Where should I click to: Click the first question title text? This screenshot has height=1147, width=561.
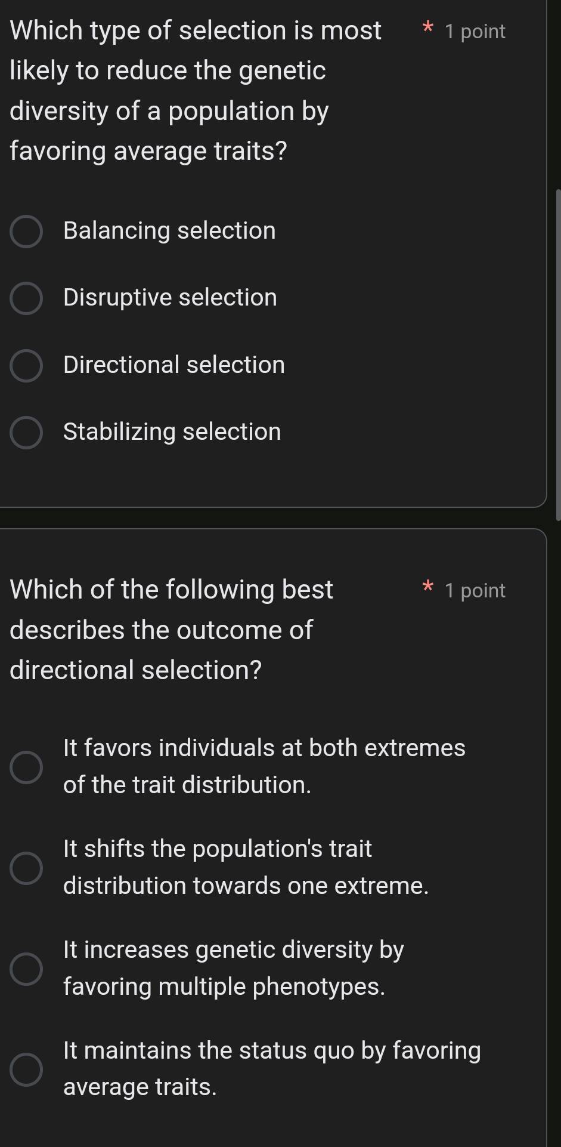click(x=179, y=90)
